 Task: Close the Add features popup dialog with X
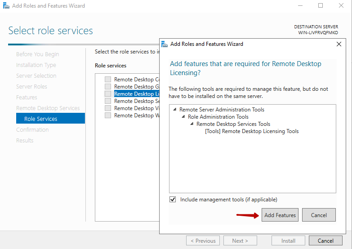339,44
